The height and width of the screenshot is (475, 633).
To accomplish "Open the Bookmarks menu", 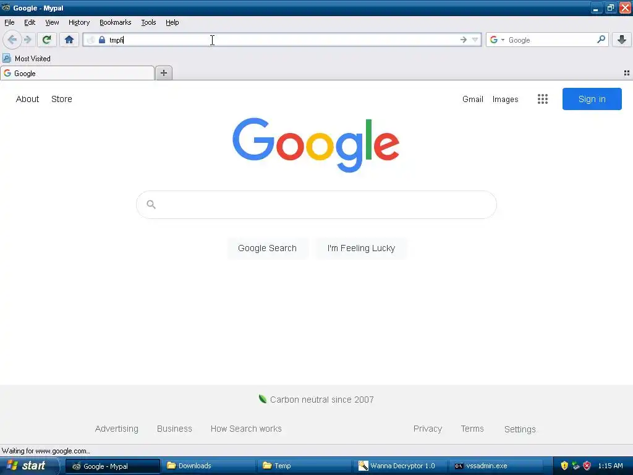I will (x=116, y=22).
